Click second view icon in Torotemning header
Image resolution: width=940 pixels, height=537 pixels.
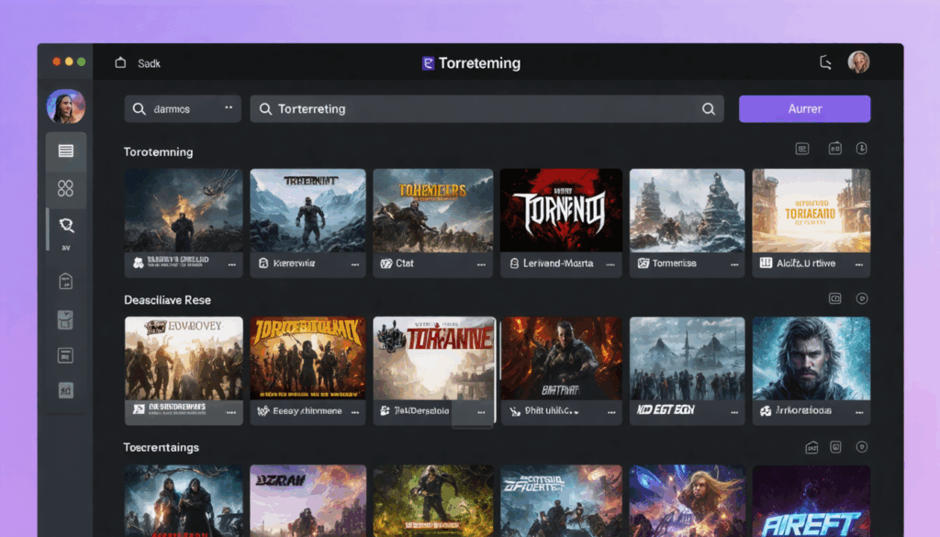point(834,148)
